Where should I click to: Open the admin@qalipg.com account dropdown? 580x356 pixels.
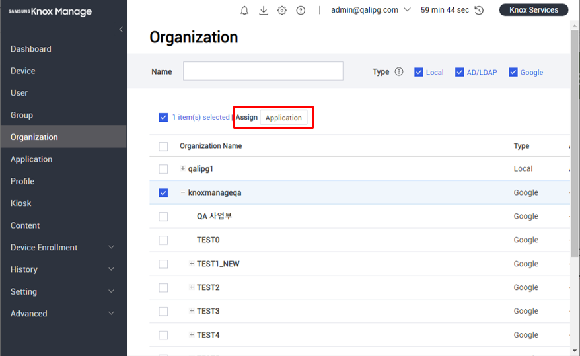point(371,10)
